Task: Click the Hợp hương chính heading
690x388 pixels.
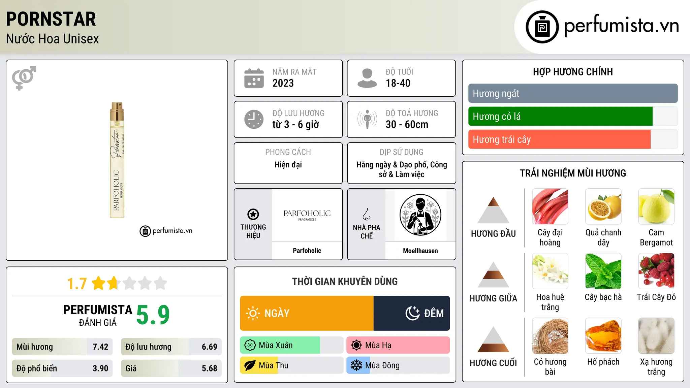Action: pyautogui.click(x=573, y=72)
